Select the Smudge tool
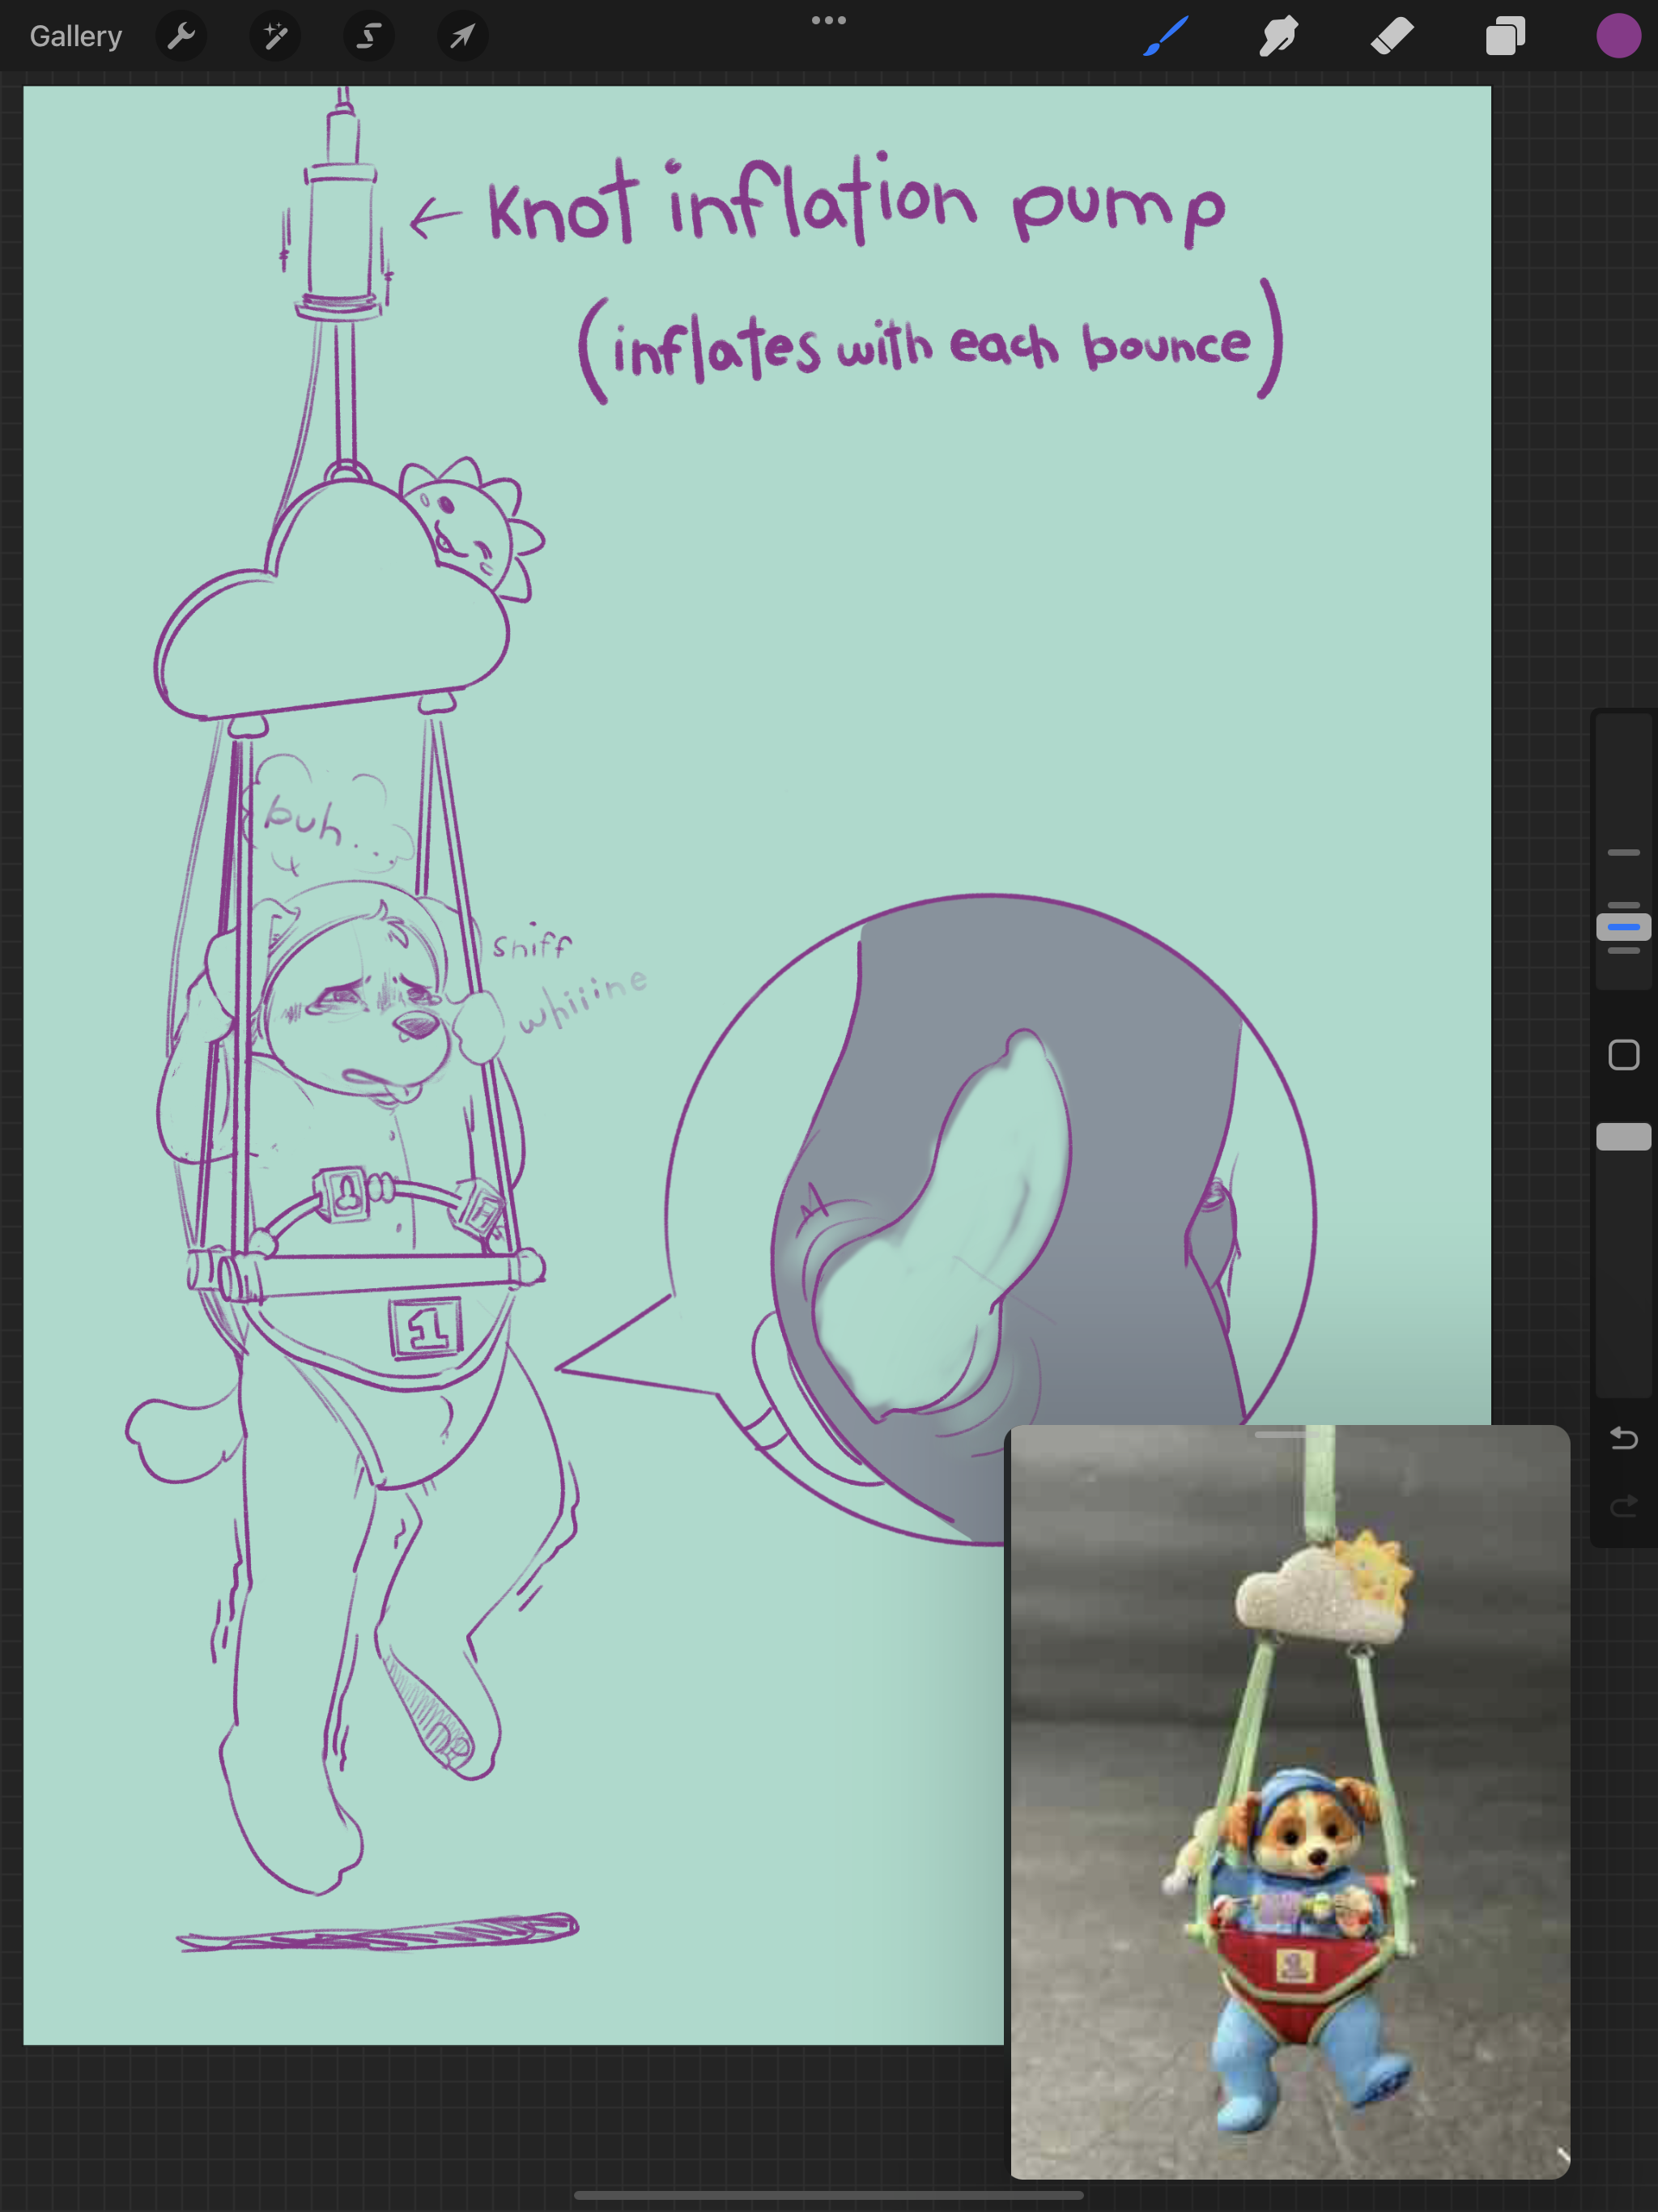1658x2212 pixels. (x=1279, y=37)
